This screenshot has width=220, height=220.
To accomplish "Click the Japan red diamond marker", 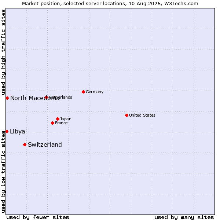I will click(x=58, y=119).
